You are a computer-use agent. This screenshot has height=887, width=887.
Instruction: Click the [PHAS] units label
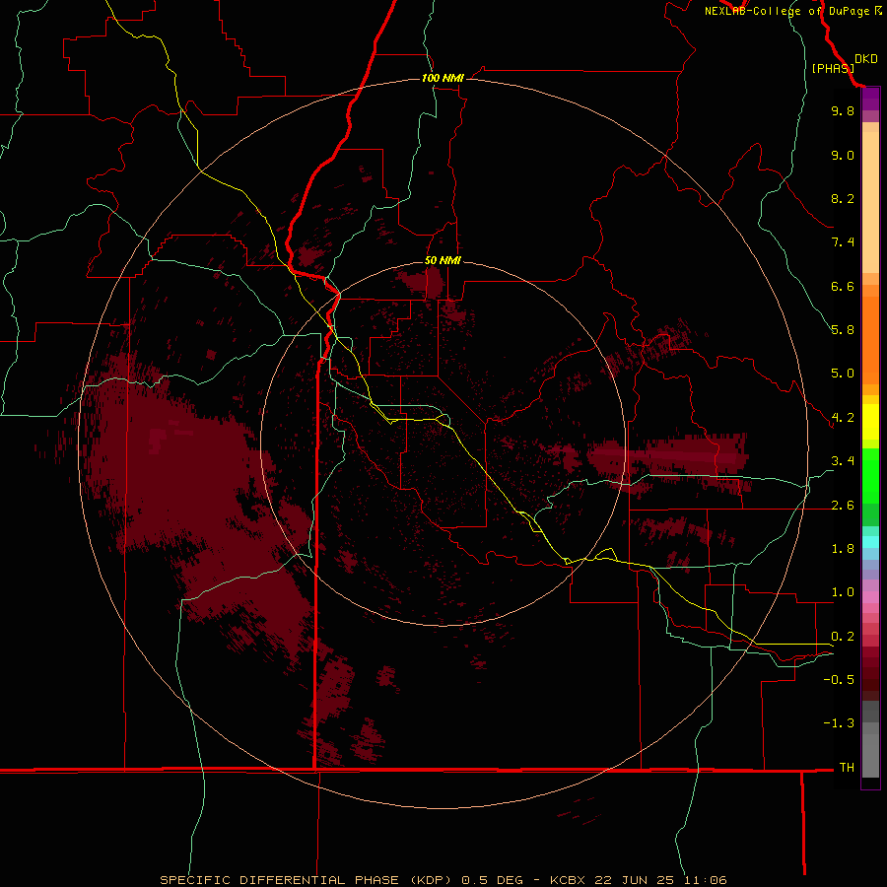point(833,68)
